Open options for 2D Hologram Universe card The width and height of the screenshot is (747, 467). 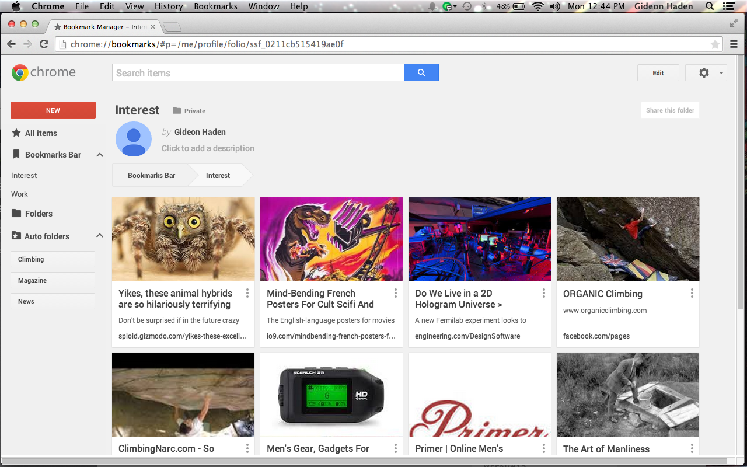coord(544,293)
